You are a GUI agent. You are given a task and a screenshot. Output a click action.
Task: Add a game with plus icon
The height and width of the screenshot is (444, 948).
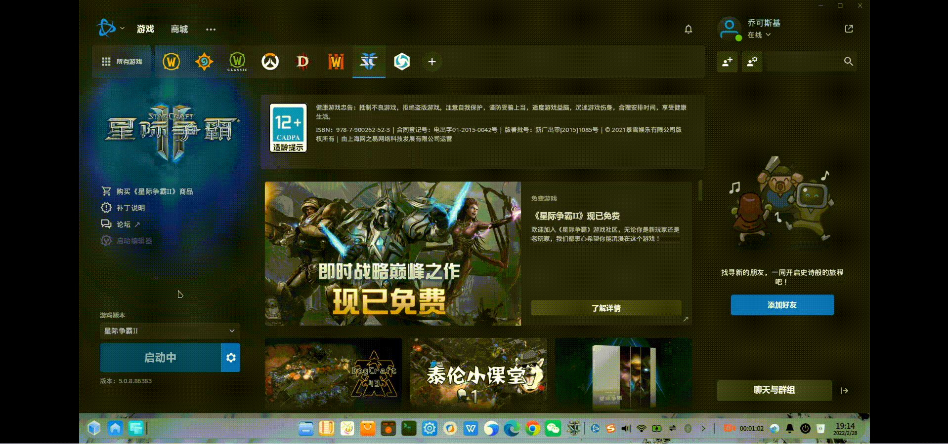[x=432, y=62]
